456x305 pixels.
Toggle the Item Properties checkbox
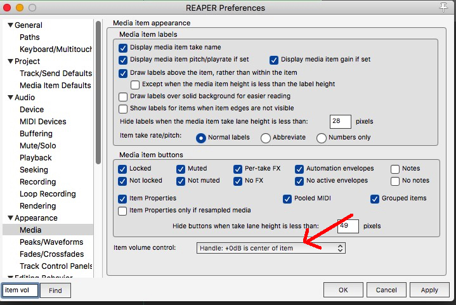coord(122,199)
